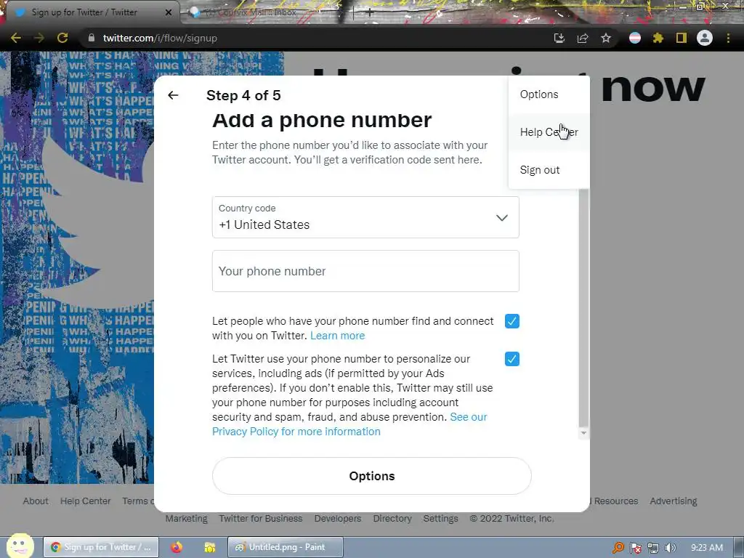The height and width of the screenshot is (558, 744).
Task: Open the Start menu smiley button
Action: pyautogui.click(x=20, y=546)
